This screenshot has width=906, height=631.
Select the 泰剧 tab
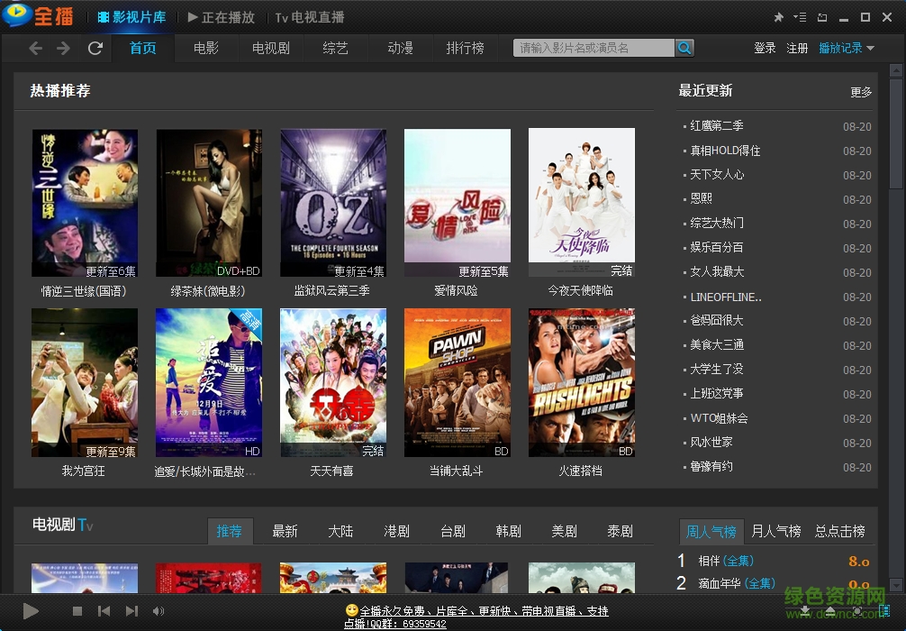(x=620, y=531)
